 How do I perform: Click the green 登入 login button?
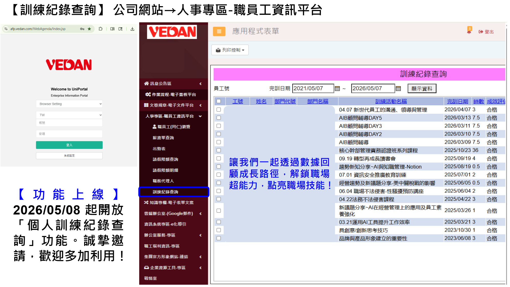click(x=69, y=145)
